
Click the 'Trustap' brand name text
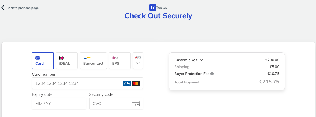(162, 8)
